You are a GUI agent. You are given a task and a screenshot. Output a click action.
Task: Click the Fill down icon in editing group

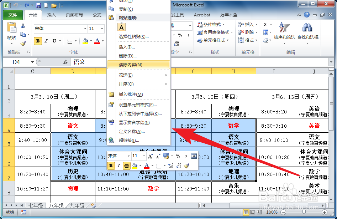pos(266,32)
